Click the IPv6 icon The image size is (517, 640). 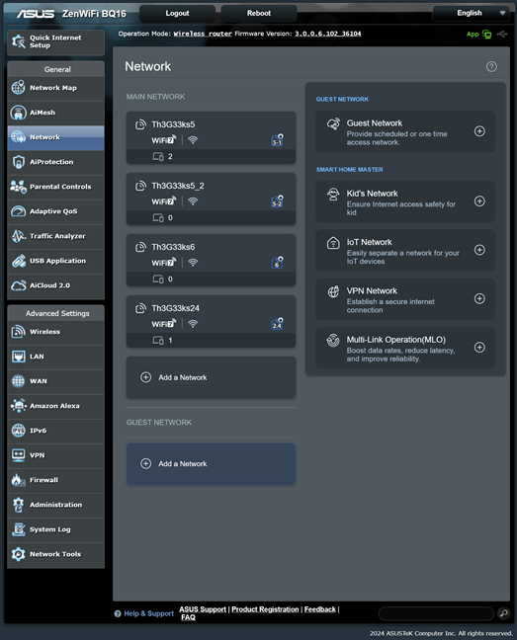coord(19,431)
